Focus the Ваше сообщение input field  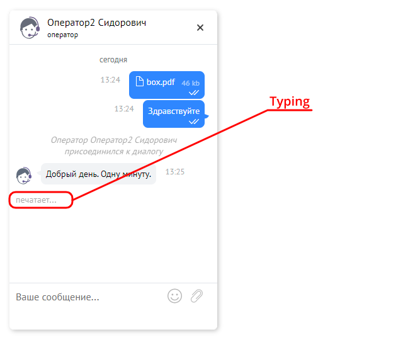tap(89, 297)
